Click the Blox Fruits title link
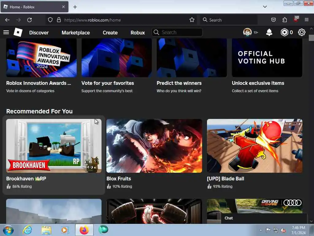The height and width of the screenshot is (236, 314). click(119, 179)
